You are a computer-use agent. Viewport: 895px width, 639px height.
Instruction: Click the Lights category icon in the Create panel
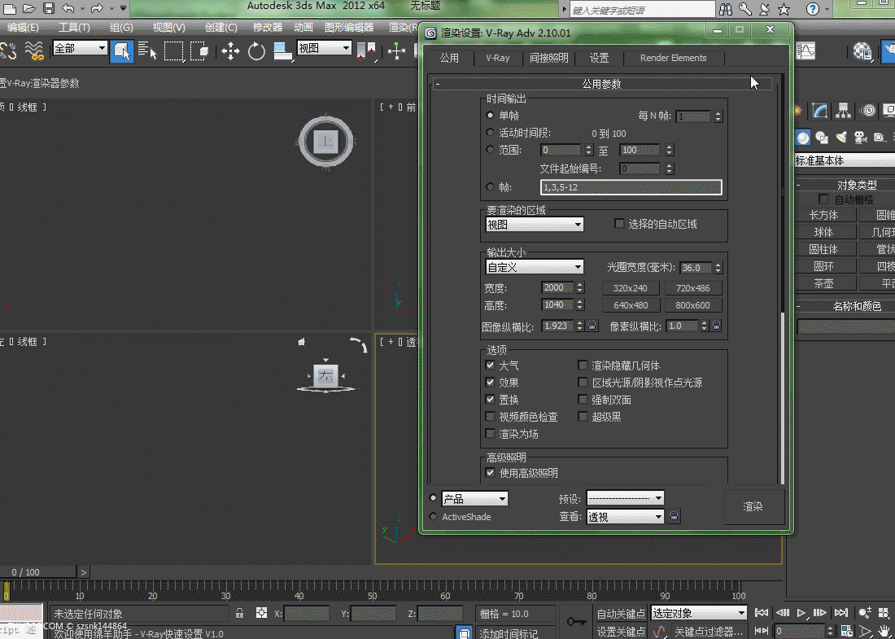tap(840, 137)
